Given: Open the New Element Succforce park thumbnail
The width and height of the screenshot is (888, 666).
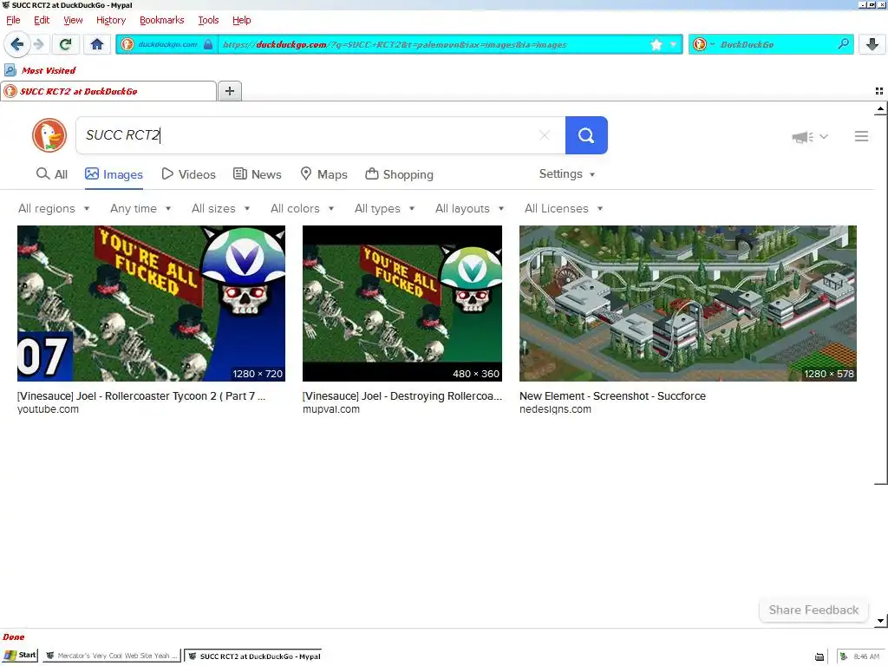Looking at the screenshot, I should [x=688, y=304].
